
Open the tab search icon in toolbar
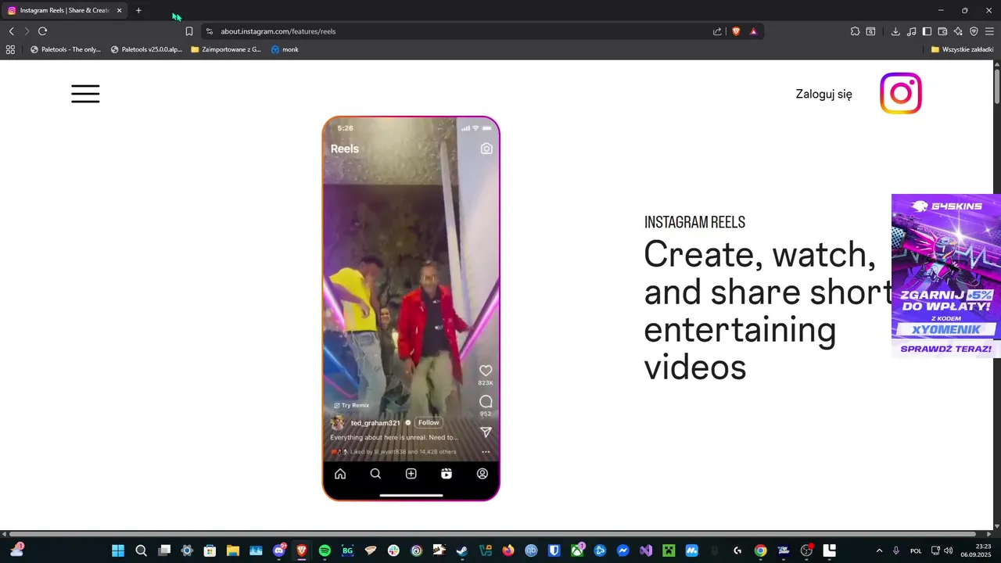point(870,31)
